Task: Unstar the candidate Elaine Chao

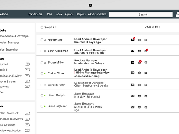Action: tap(45, 73)
